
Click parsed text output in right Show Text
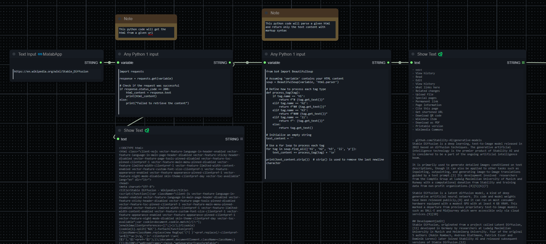[x=468, y=156]
